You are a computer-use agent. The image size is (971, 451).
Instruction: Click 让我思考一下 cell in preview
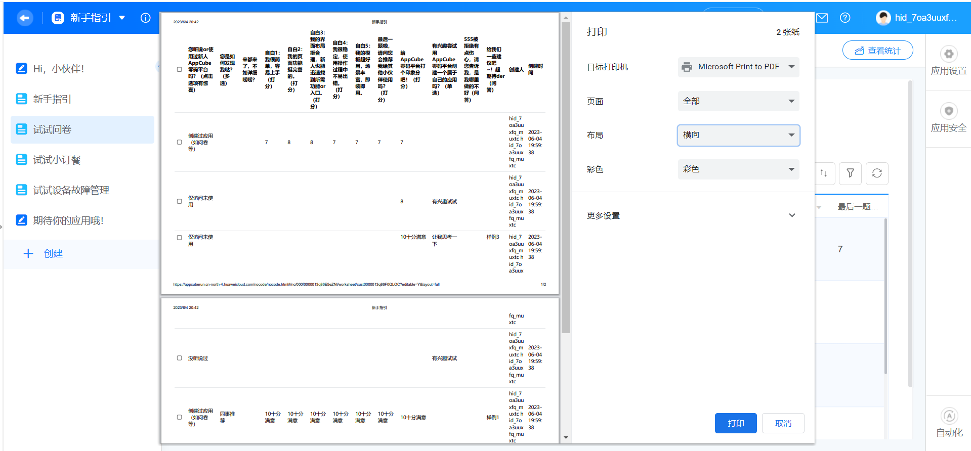(x=444, y=240)
